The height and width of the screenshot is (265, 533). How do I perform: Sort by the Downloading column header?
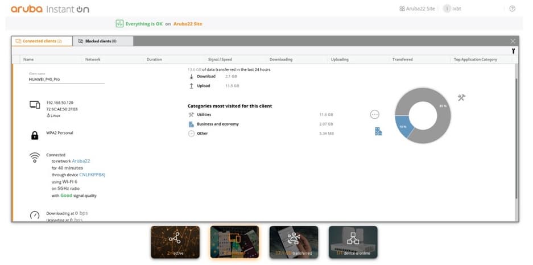281,60
